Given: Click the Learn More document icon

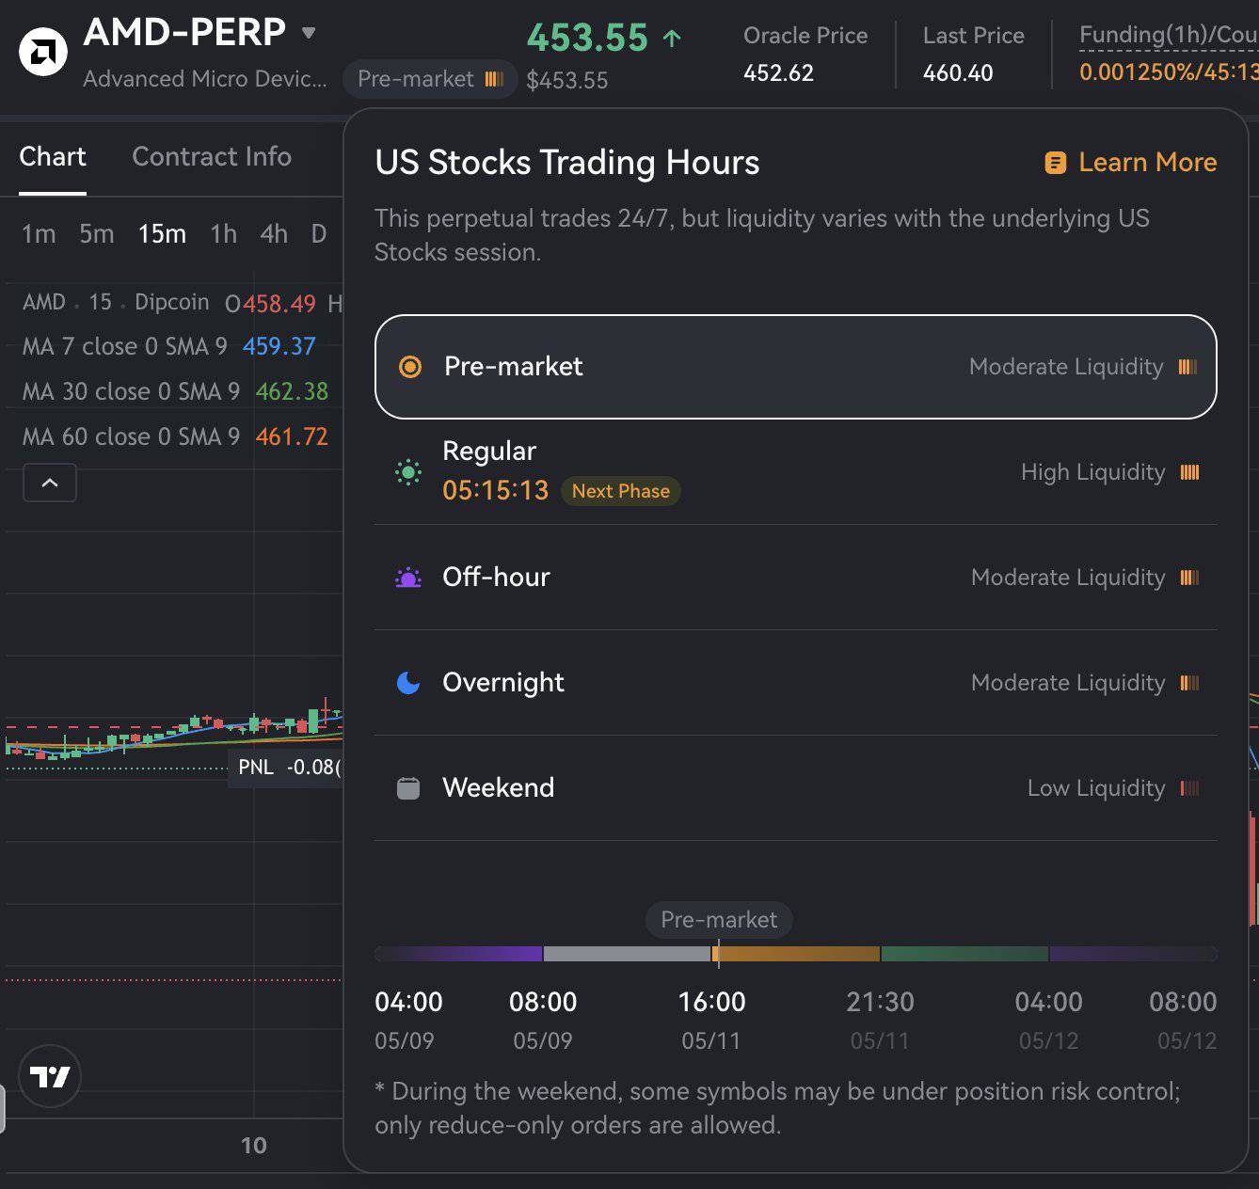Looking at the screenshot, I should click(x=1056, y=163).
